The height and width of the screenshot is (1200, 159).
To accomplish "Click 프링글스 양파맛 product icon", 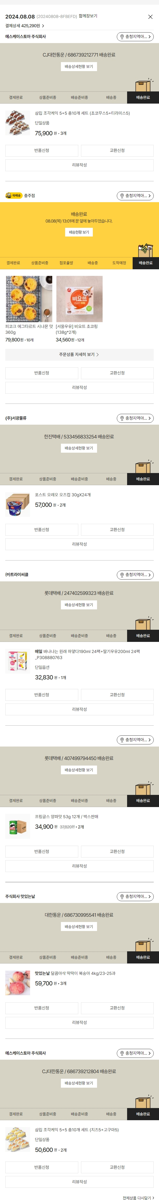I will (x=18, y=827).
